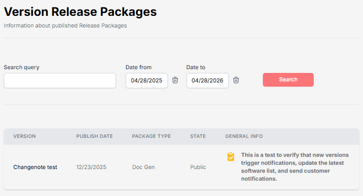
Task: Click the Search query label
Action: point(22,67)
